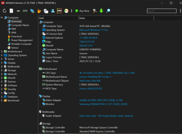The height and width of the screenshot is (134, 182).
Task: Start the system stability test flame icon
Action: click(39, 11)
